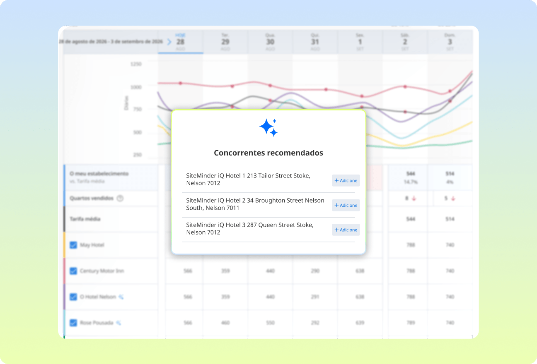
Task: Click the red line data point above day 28
Action: (x=180, y=83)
